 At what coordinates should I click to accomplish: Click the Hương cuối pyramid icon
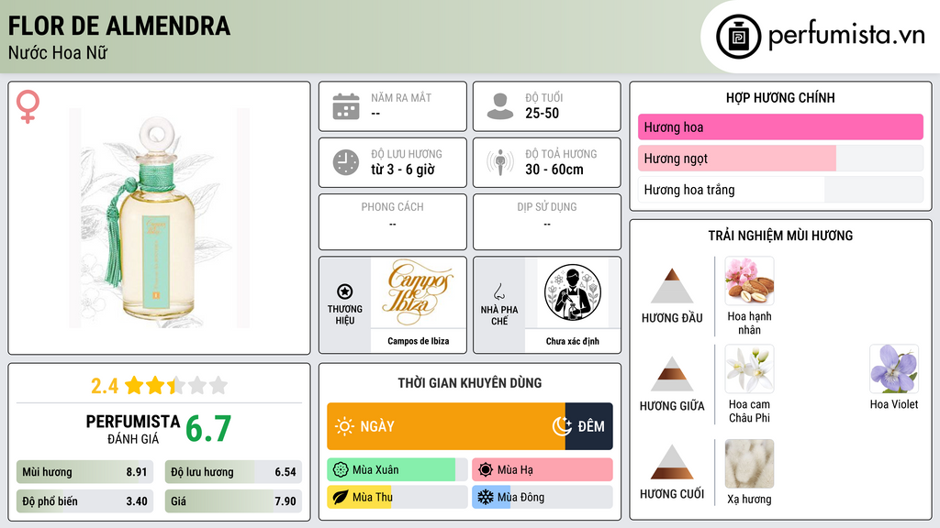coord(672,462)
